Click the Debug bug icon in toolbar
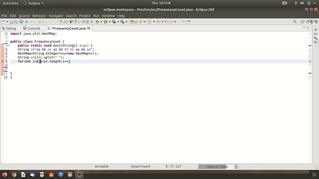319x179 pixels. (98, 22)
